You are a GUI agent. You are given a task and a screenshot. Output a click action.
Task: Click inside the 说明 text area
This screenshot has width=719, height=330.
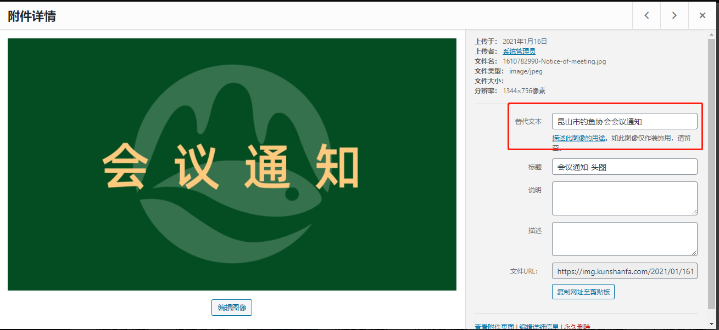click(x=625, y=198)
